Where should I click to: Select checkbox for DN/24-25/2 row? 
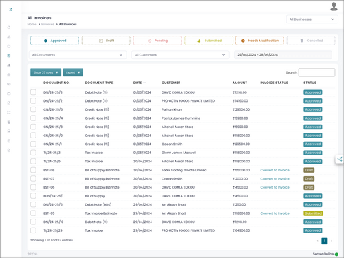pos(33,101)
